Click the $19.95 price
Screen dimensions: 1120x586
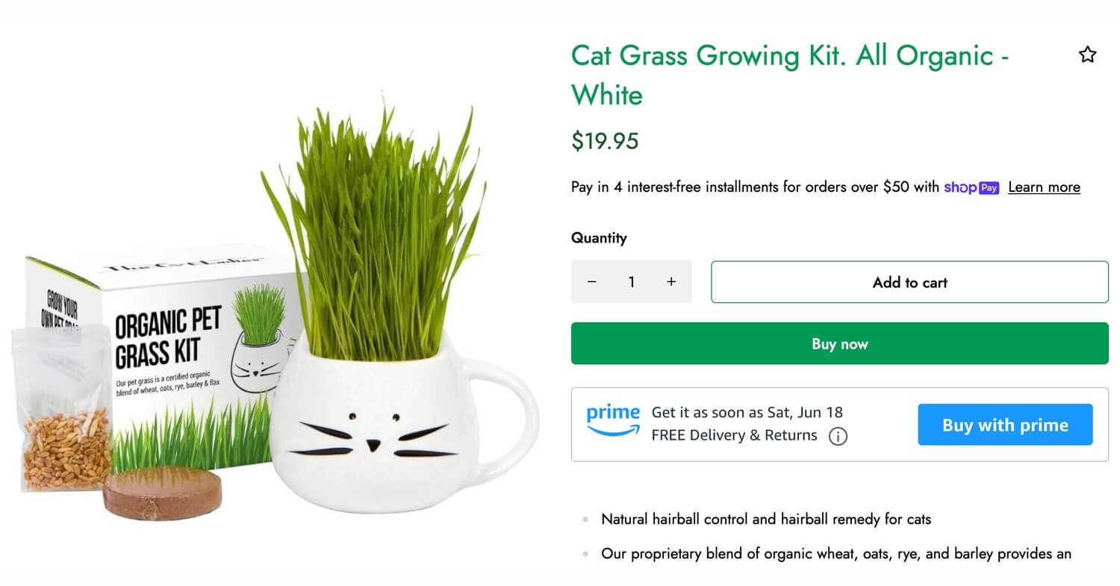(605, 141)
